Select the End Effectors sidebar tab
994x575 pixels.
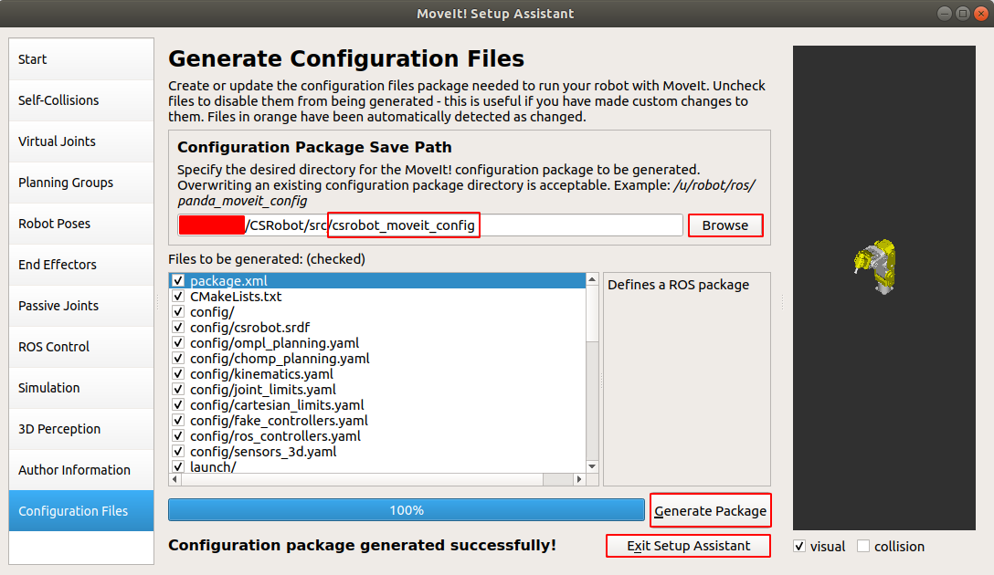click(81, 265)
